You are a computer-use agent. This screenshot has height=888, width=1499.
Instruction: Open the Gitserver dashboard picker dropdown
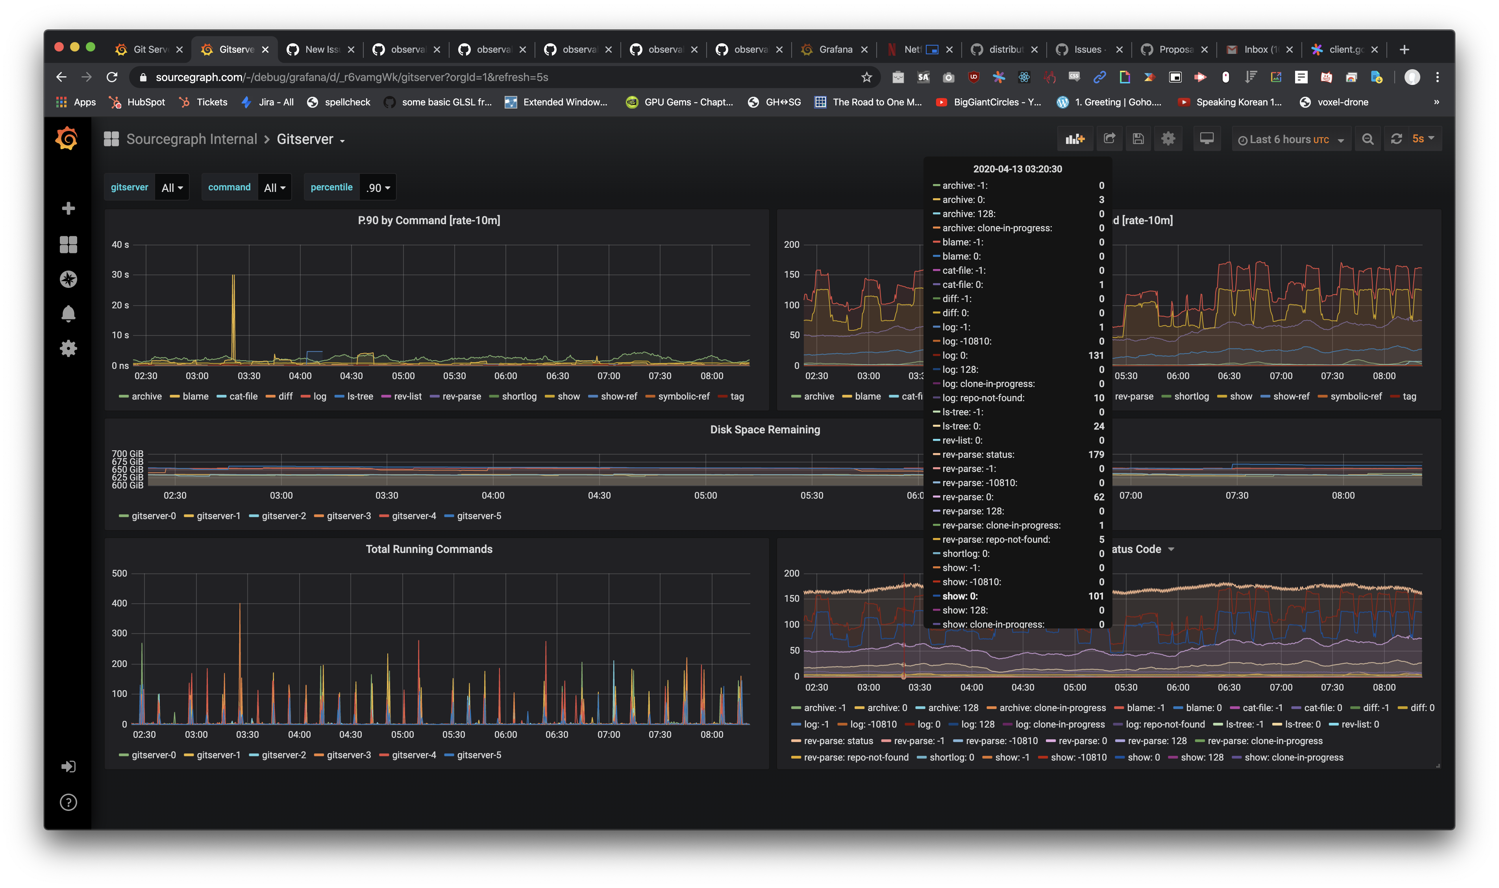311,140
